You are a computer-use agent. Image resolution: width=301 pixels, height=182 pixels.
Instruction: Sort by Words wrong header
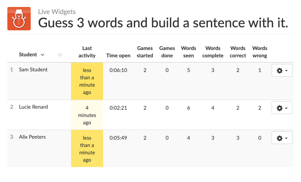[260, 52]
